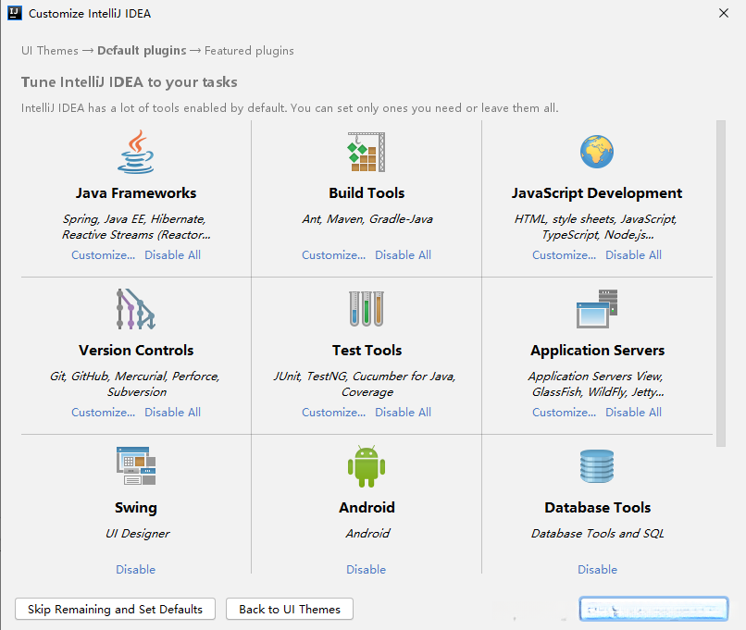746x630 pixels.
Task: Open Customize for Test Tools
Action: [x=333, y=413]
